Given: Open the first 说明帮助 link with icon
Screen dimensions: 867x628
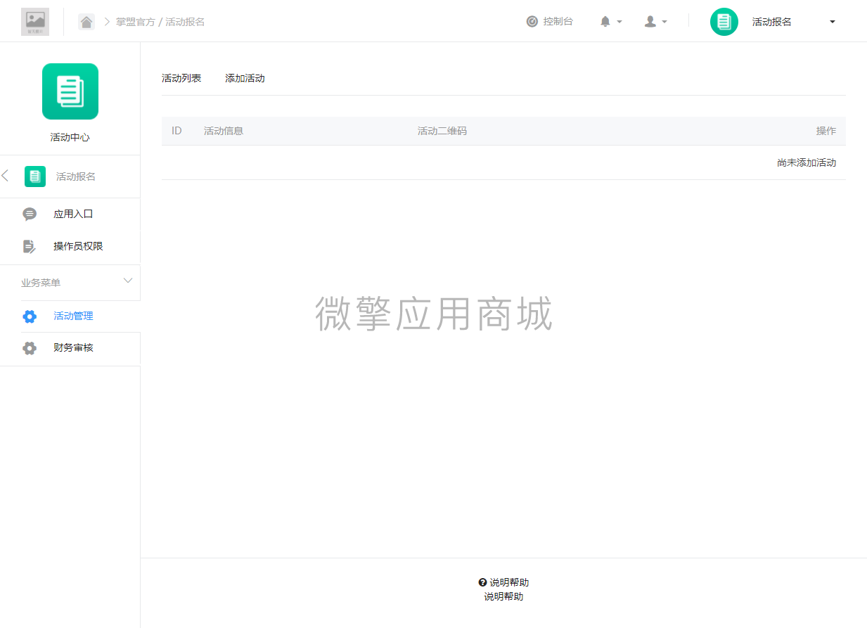Looking at the screenshot, I should click(503, 582).
